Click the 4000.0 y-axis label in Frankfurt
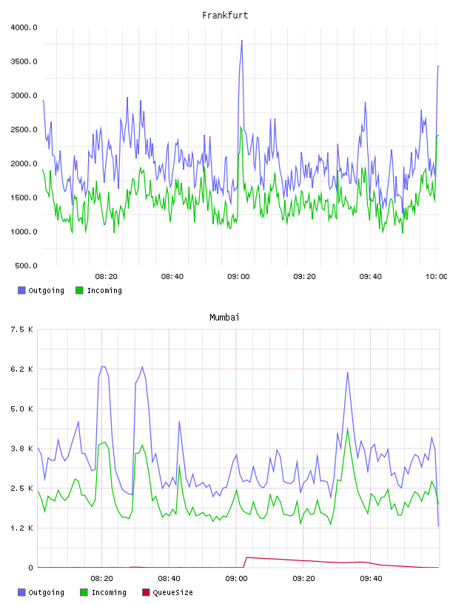 click(24, 27)
